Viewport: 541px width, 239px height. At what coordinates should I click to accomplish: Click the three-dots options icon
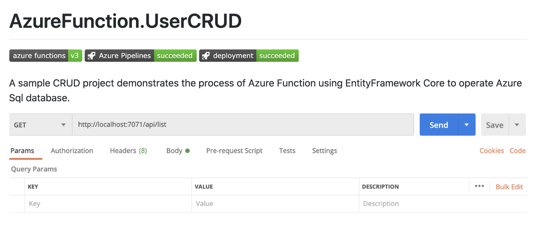click(x=479, y=186)
